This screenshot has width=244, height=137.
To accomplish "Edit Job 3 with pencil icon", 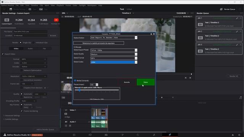I will [x=237, y=45].
